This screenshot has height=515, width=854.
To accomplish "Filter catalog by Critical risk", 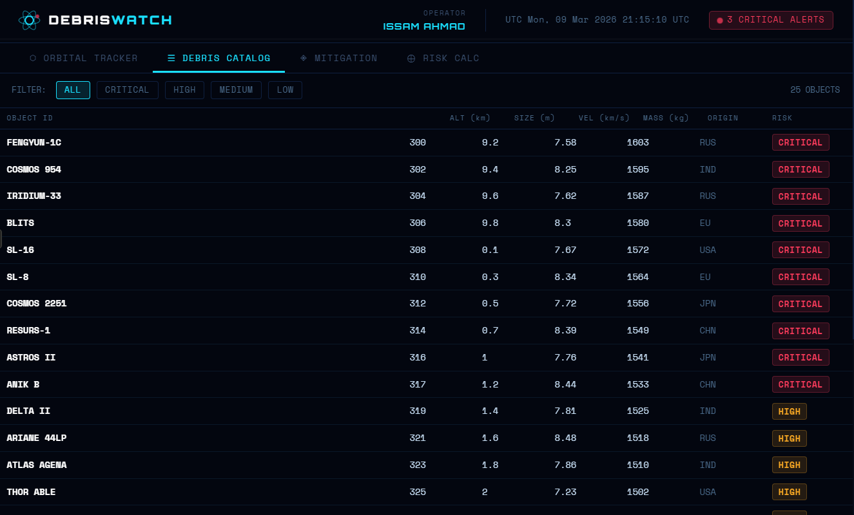I will point(127,90).
